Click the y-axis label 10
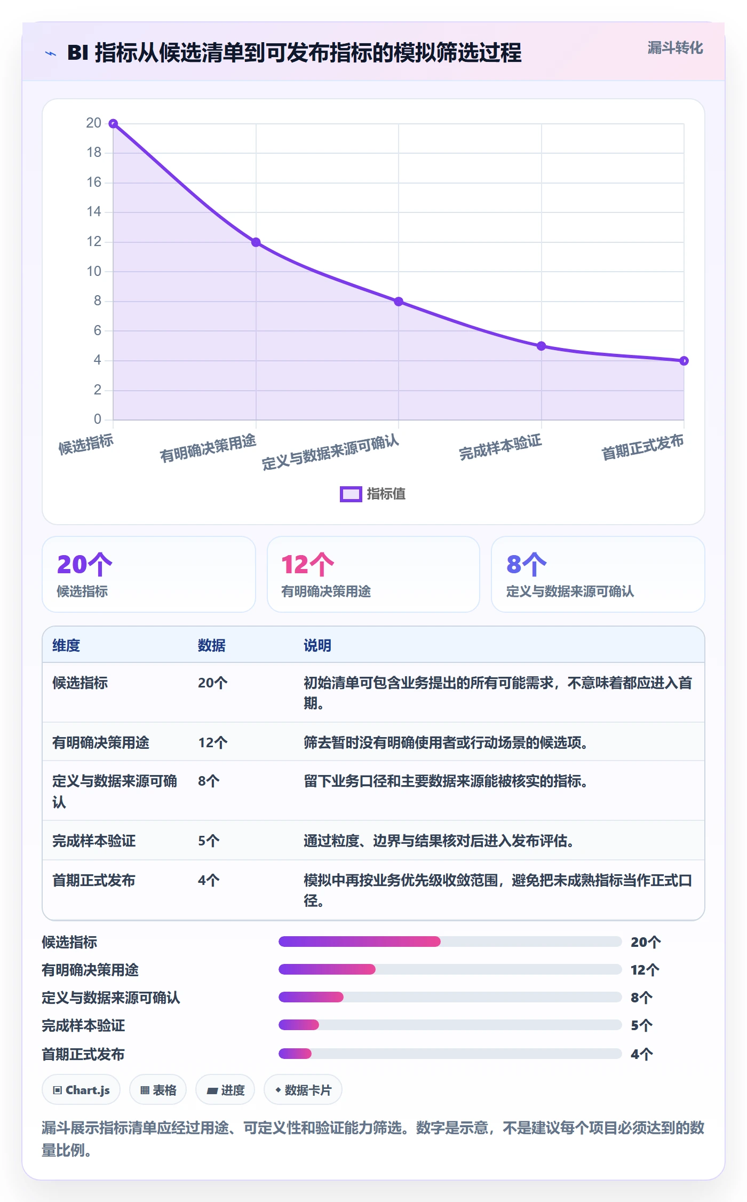 click(94, 271)
